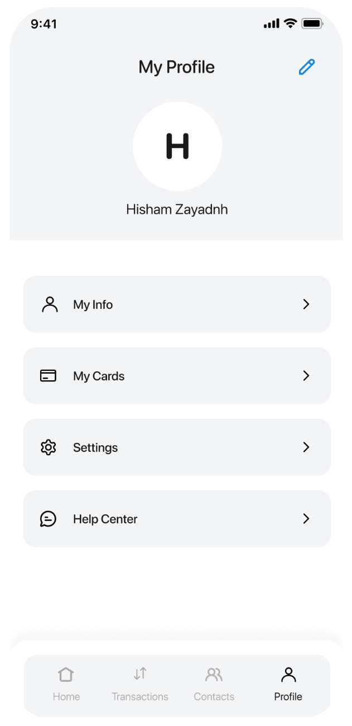Tap the chat bubble icon for Help Center
Image resolution: width=352 pixels, height=726 pixels.
[49, 519]
